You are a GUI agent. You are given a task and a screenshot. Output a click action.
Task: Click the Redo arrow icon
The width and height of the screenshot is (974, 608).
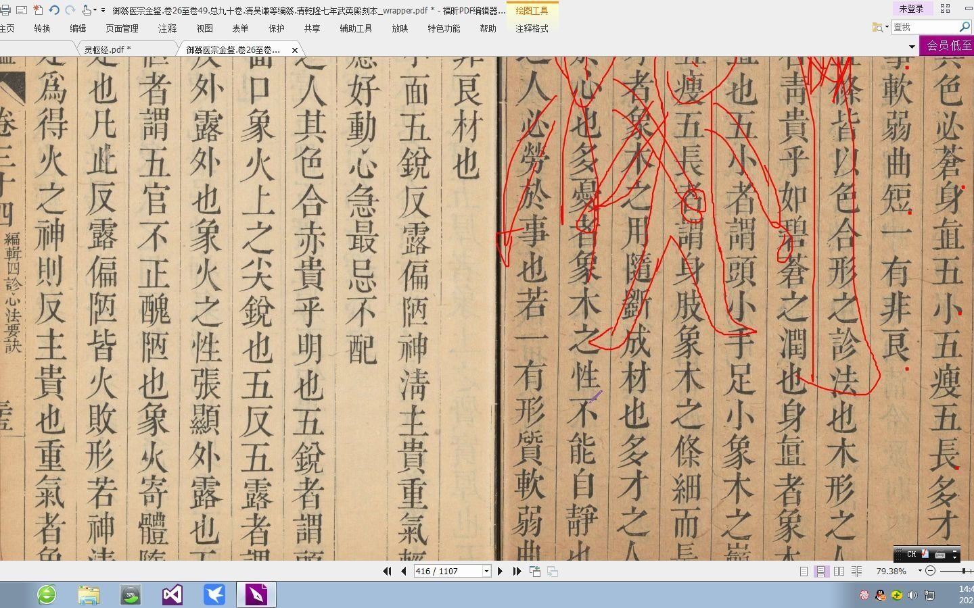(x=70, y=9)
